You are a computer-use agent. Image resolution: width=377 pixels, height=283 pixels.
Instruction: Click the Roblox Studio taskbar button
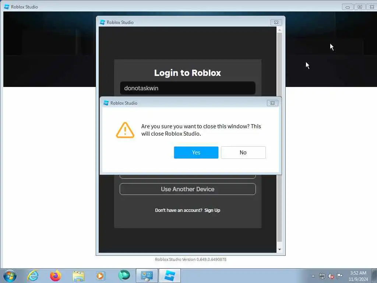point(169,276)
